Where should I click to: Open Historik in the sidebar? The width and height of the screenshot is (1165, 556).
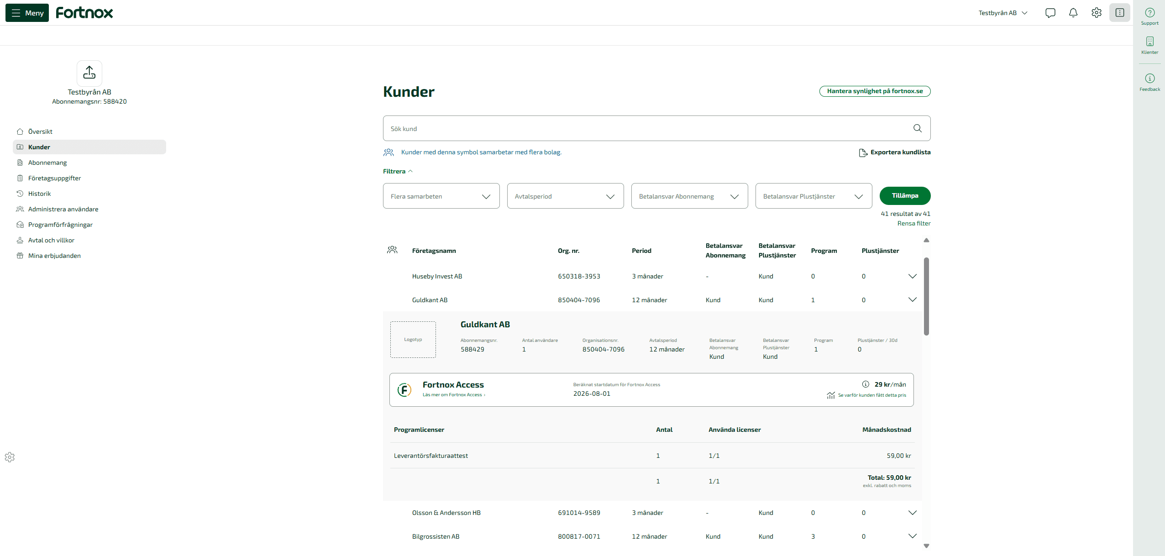[39, 194]
